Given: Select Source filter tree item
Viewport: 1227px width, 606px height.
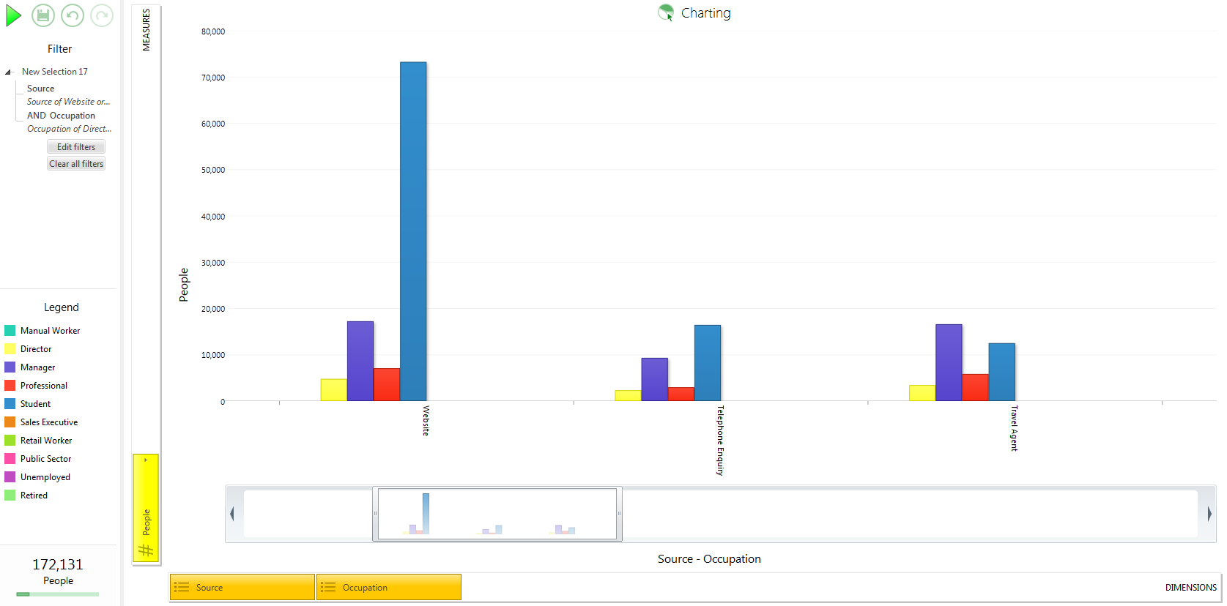Looking at the screenshot, I should tap(41, 89).
